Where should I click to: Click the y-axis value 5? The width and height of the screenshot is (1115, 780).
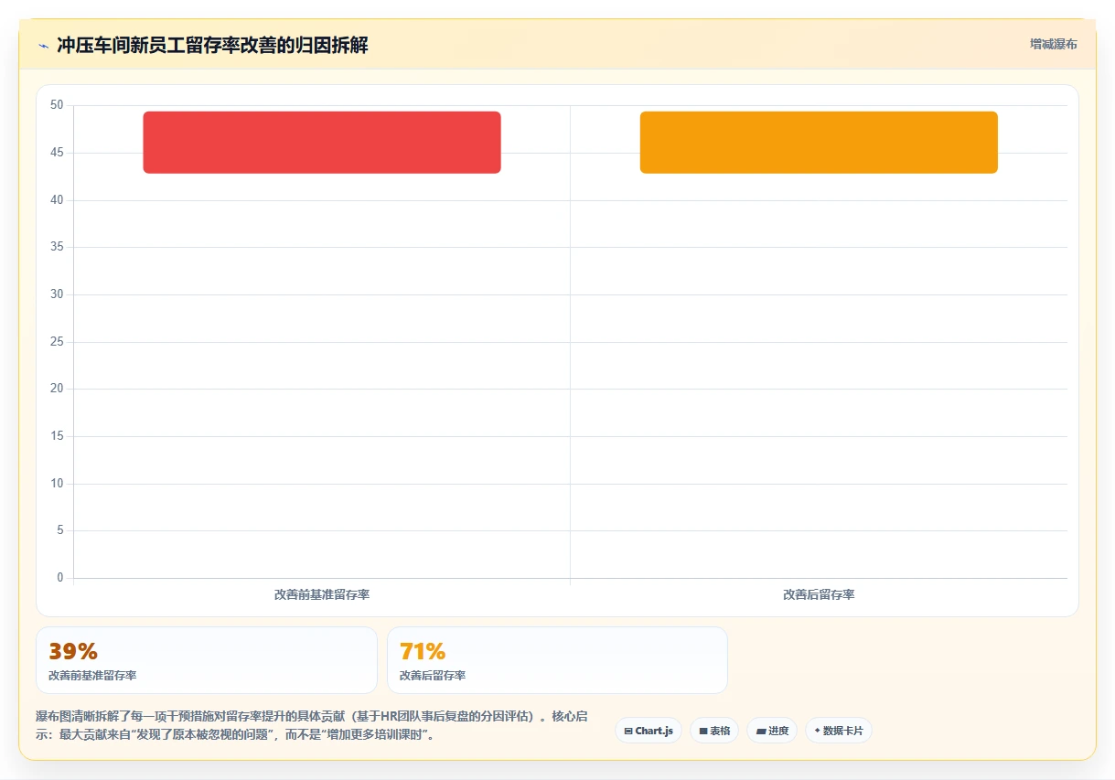(59, 530)
